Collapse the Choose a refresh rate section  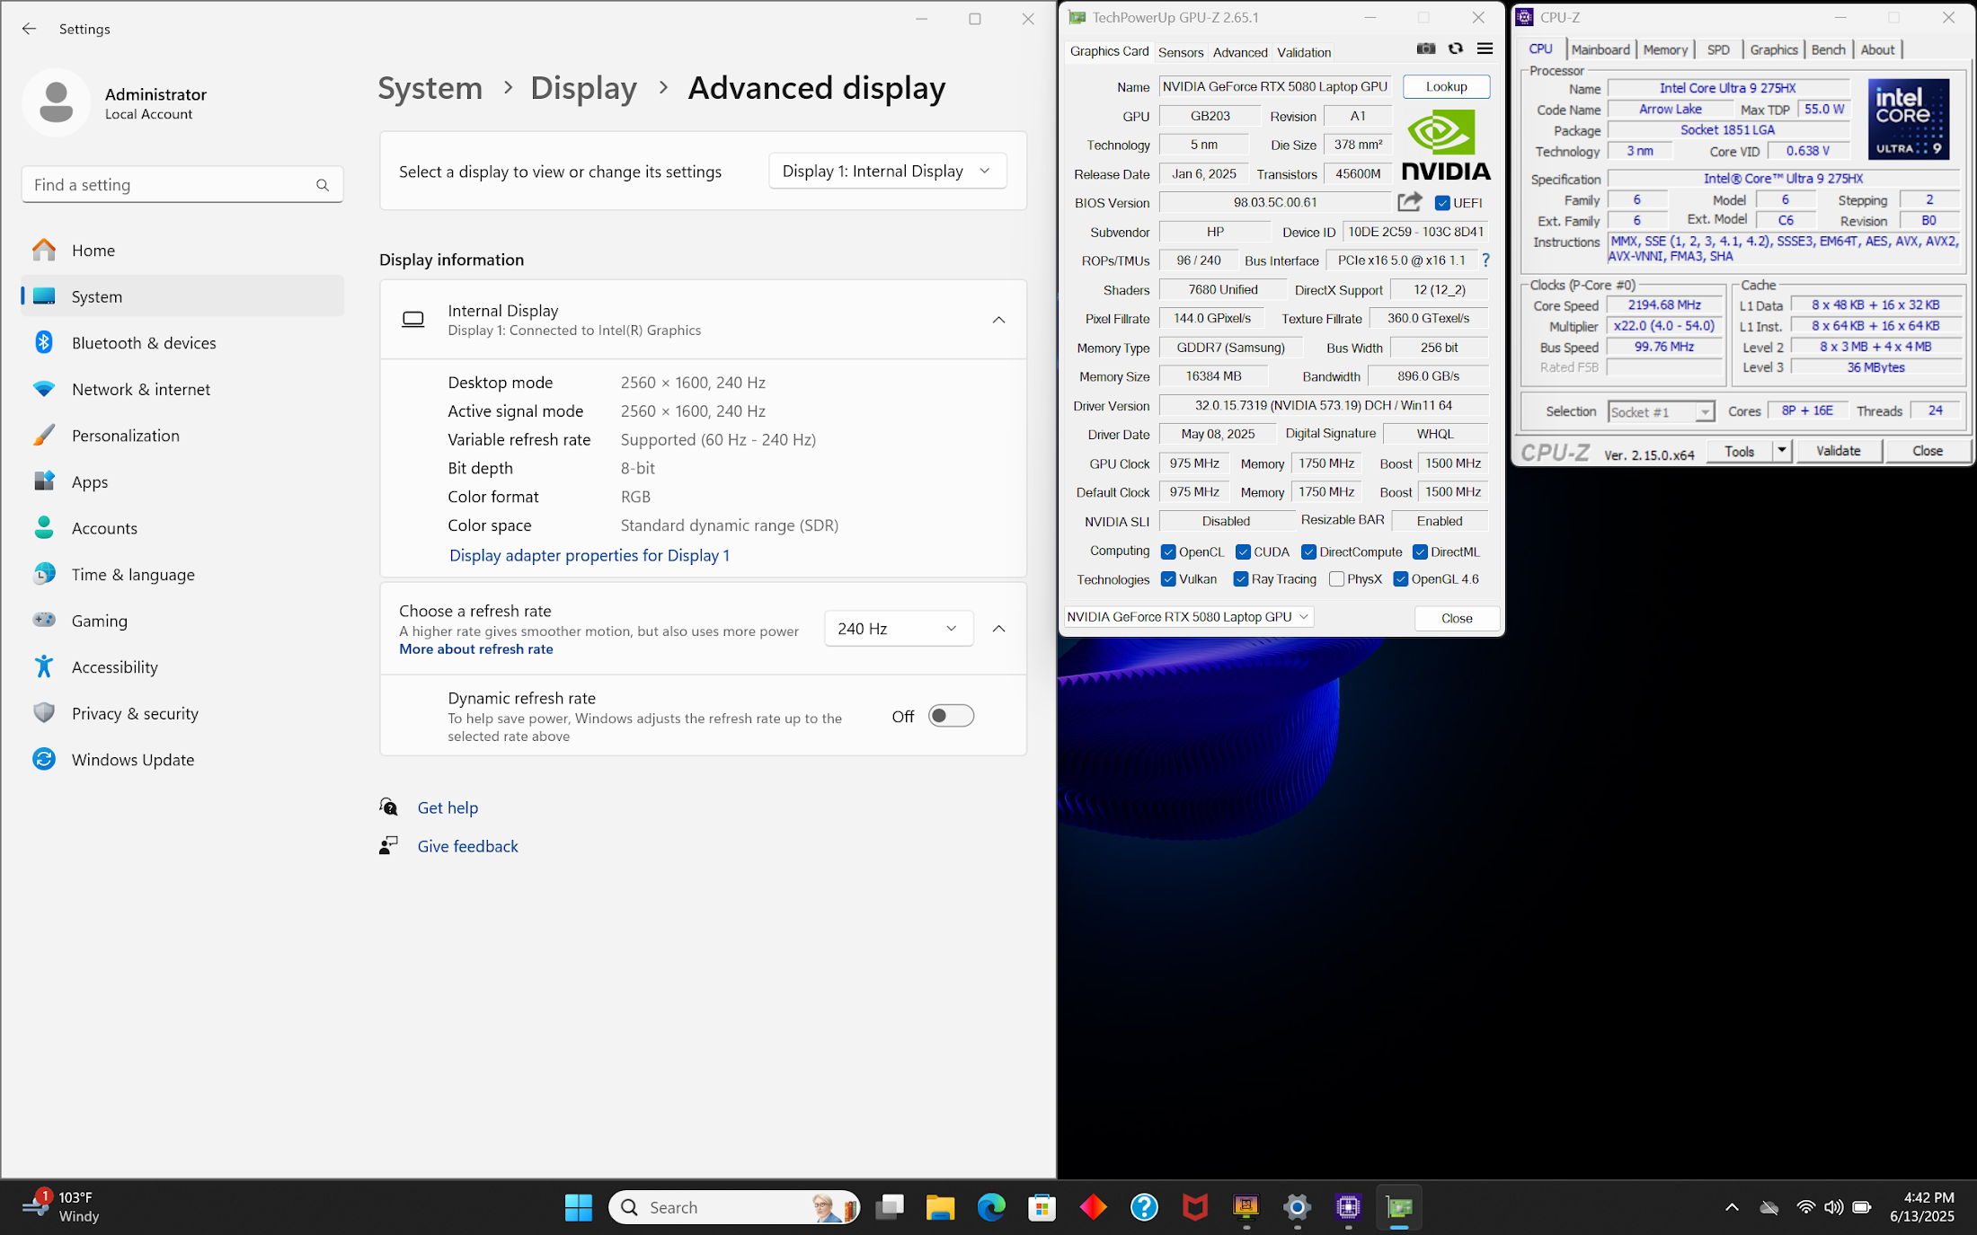point(998,629)
